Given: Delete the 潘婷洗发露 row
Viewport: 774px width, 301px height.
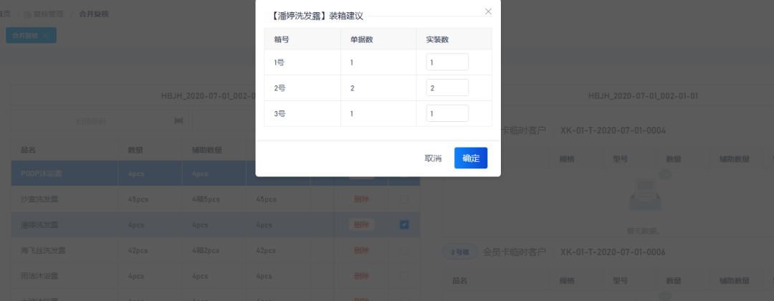Looking at the screenshot, I should point(361,224).
